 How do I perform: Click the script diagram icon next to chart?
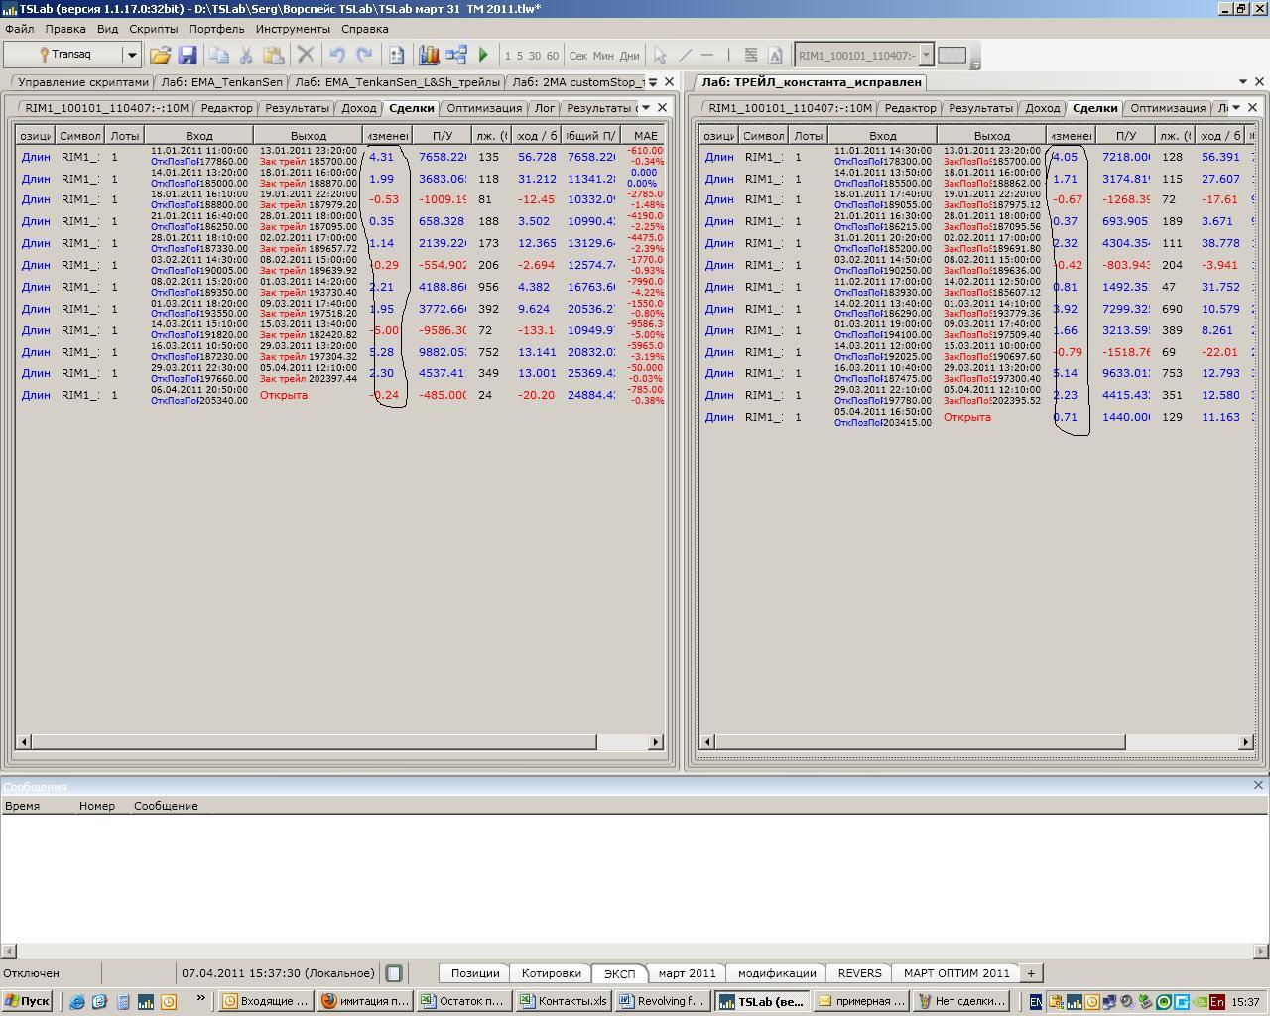[x=456, y=56]
